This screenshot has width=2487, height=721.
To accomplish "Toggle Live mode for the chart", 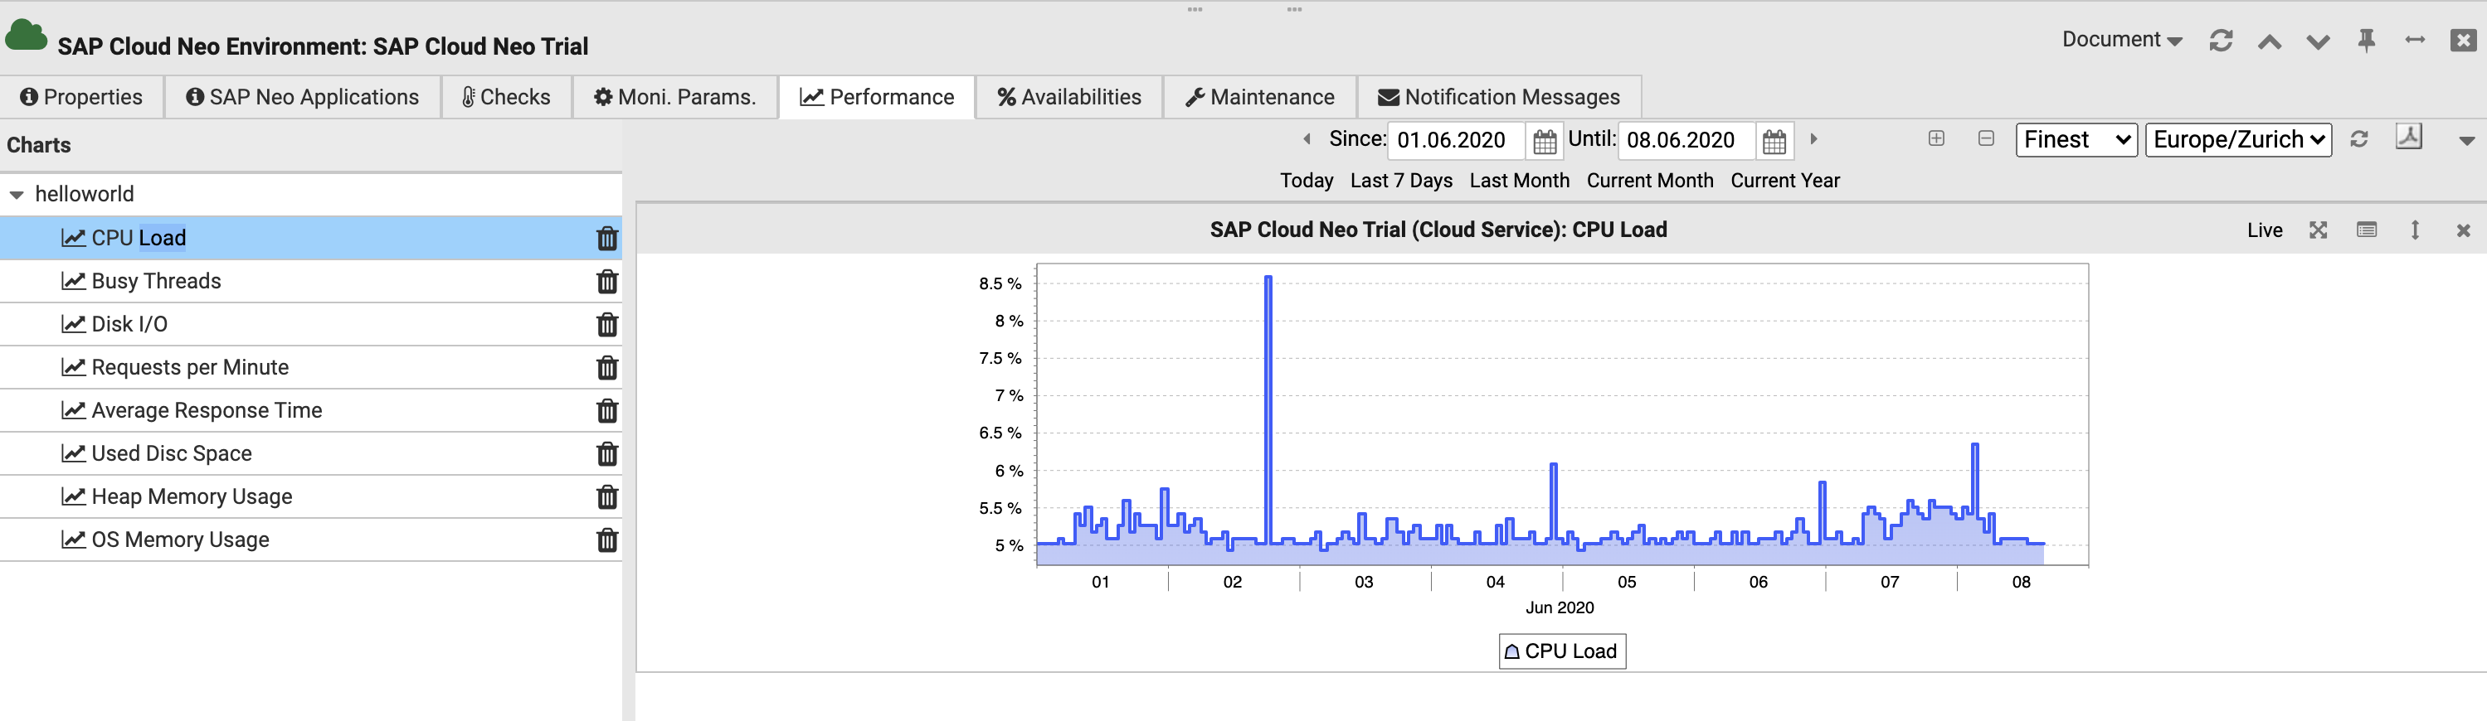I will point(2264,230).
